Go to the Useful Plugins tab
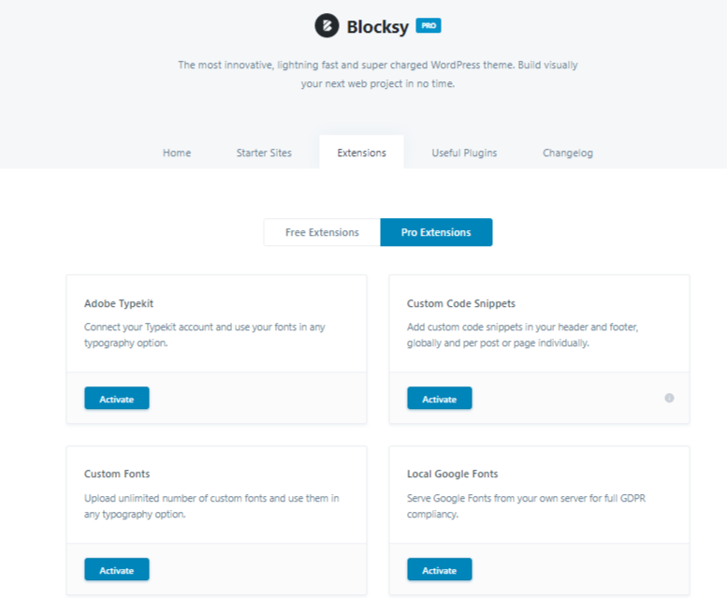The width and height of the screenshot is (727, 598). tap(464, 153)
